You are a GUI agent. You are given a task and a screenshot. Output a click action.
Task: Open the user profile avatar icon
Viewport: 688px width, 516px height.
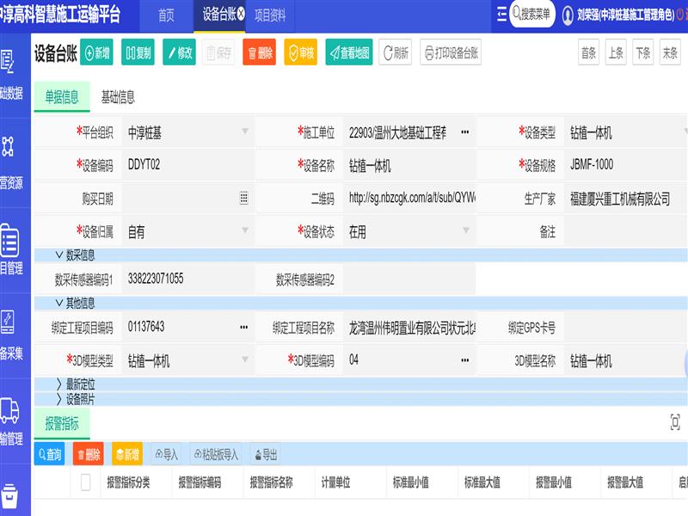(568, 15)
